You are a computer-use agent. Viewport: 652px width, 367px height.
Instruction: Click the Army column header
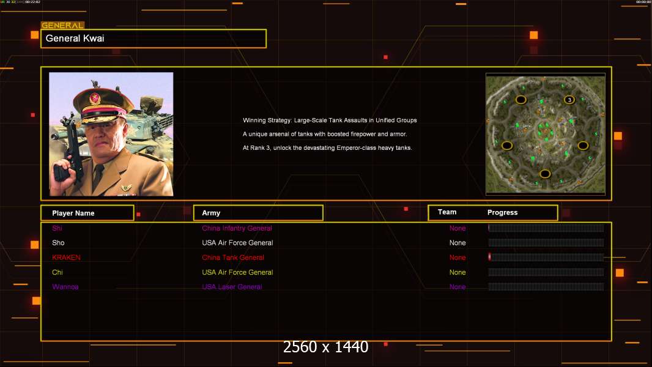tap(211, 213)
